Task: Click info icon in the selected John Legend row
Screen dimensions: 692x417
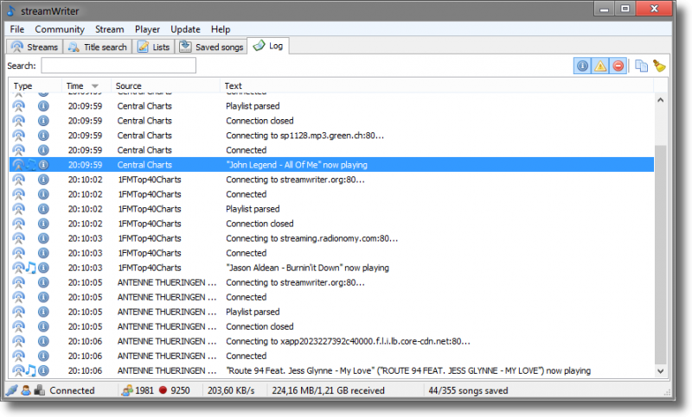Action: pos(43,165)
